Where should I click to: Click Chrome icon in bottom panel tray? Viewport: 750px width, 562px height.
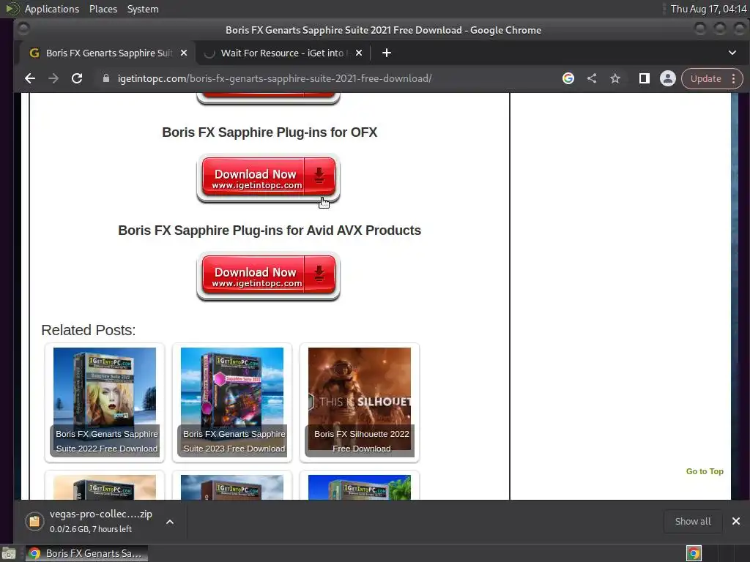click(694, 553)
